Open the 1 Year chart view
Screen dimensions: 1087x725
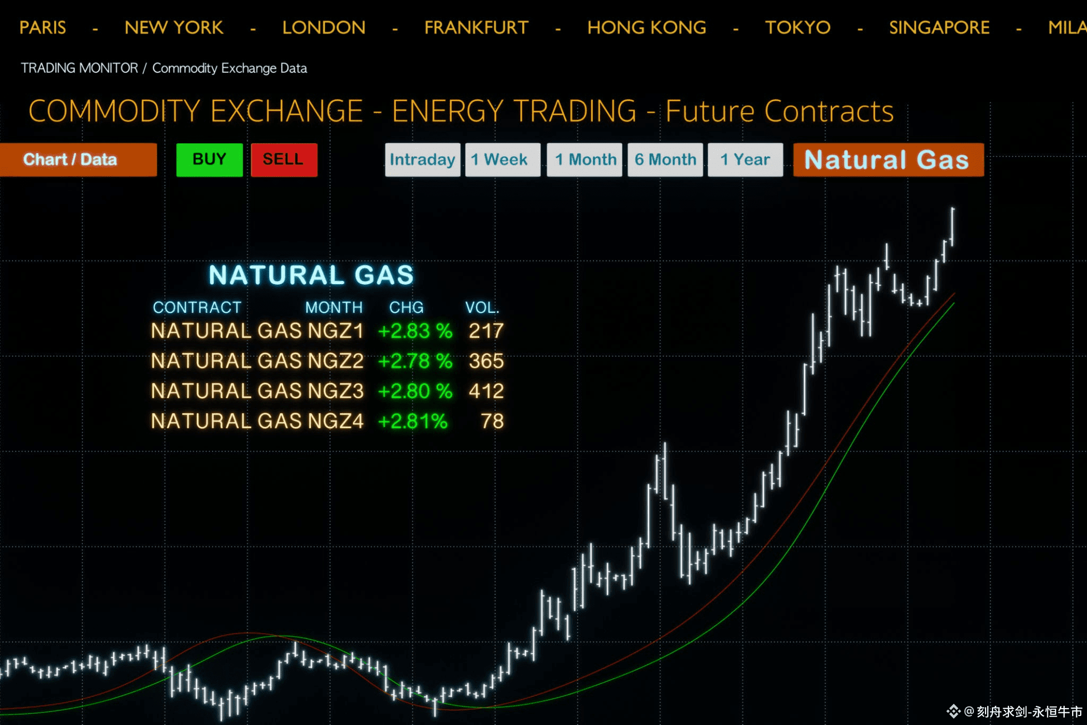pos(745,159)
